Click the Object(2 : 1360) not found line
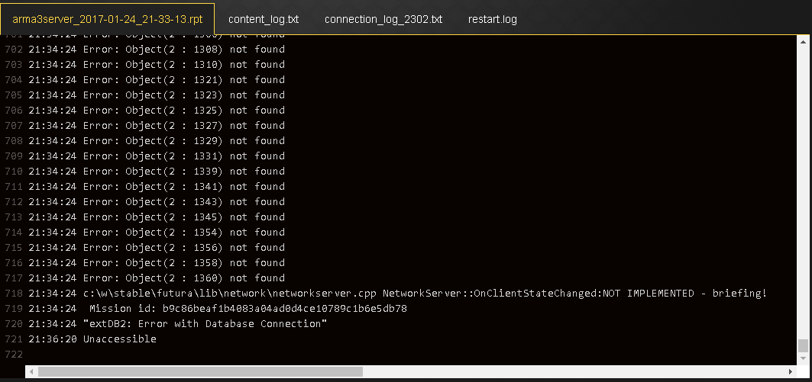812x382 pixels. point(157,278)
